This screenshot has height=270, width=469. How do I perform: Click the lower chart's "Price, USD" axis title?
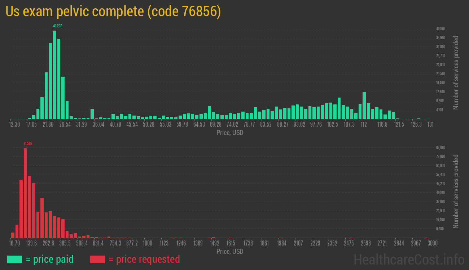point(230,251)
